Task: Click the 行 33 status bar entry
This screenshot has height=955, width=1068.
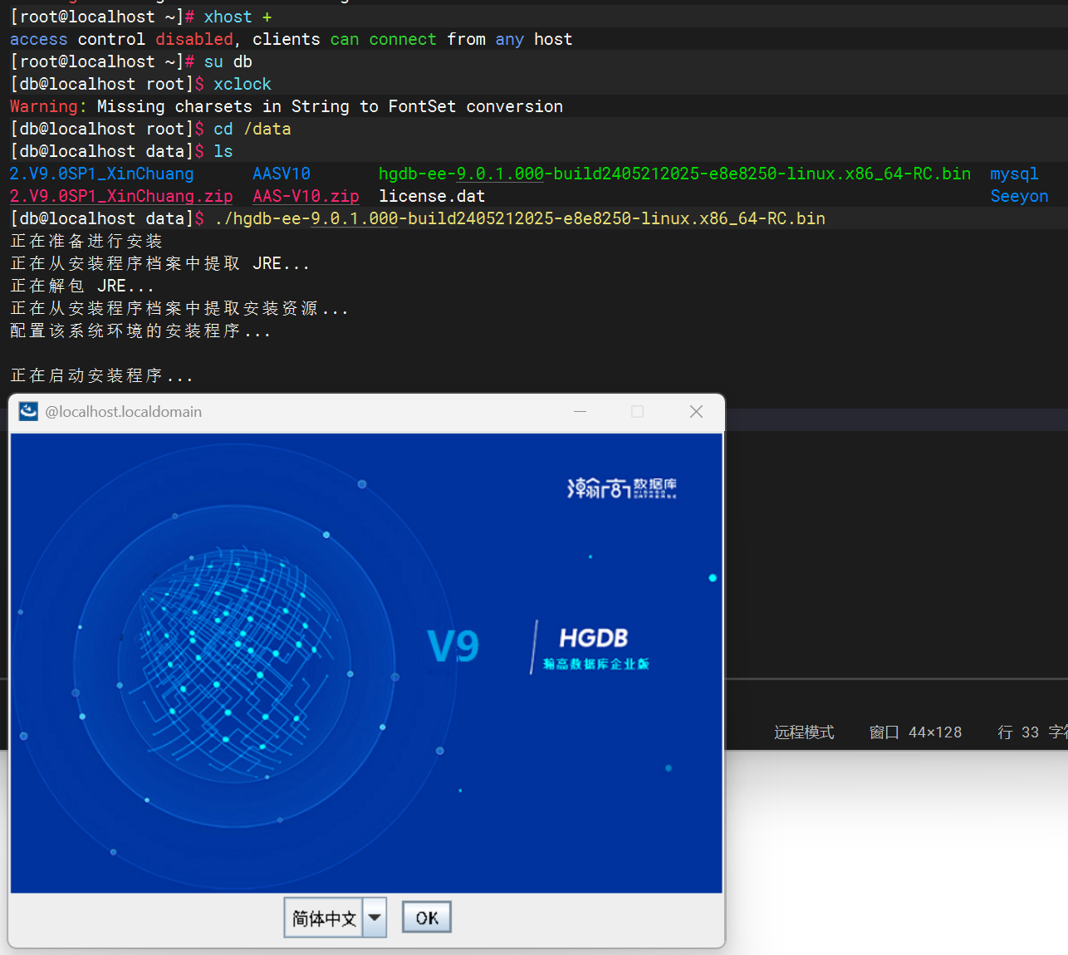Action: 1018,732
